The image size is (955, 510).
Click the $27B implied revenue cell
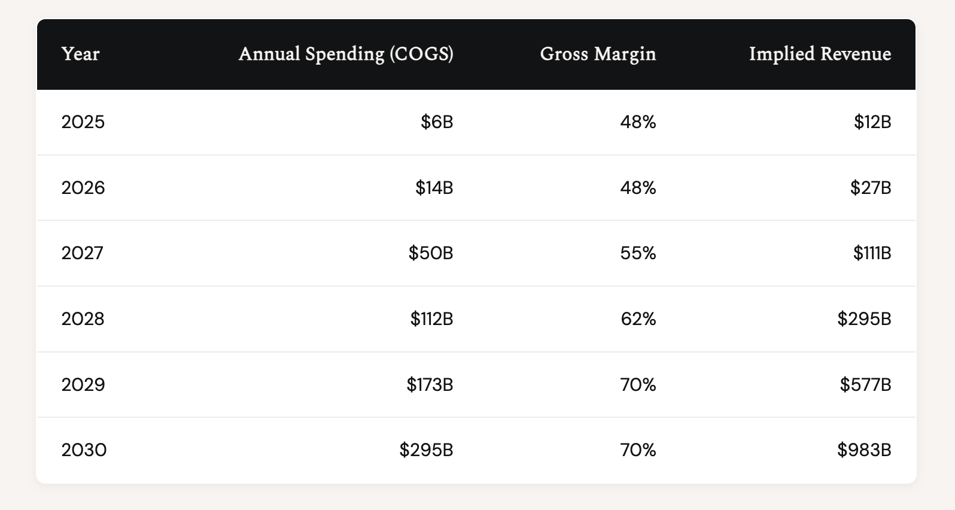coord(871,188)
